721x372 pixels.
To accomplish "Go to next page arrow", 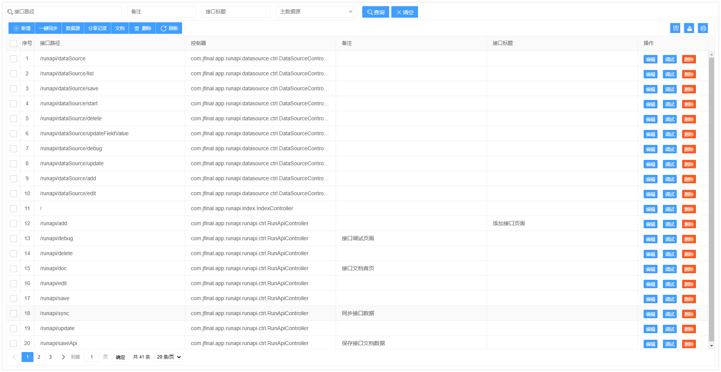I will pos(63,357).
